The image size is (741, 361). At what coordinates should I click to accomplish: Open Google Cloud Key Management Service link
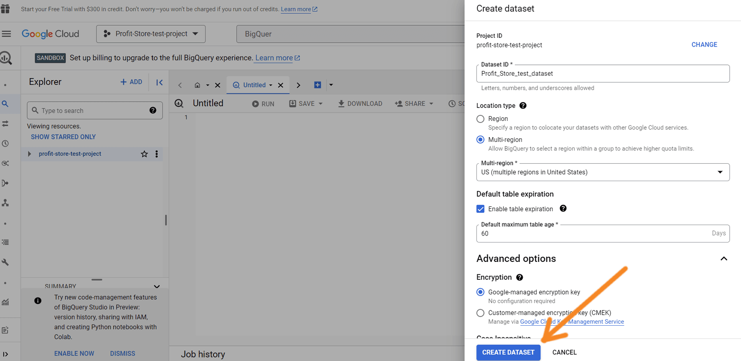point(572,322)
